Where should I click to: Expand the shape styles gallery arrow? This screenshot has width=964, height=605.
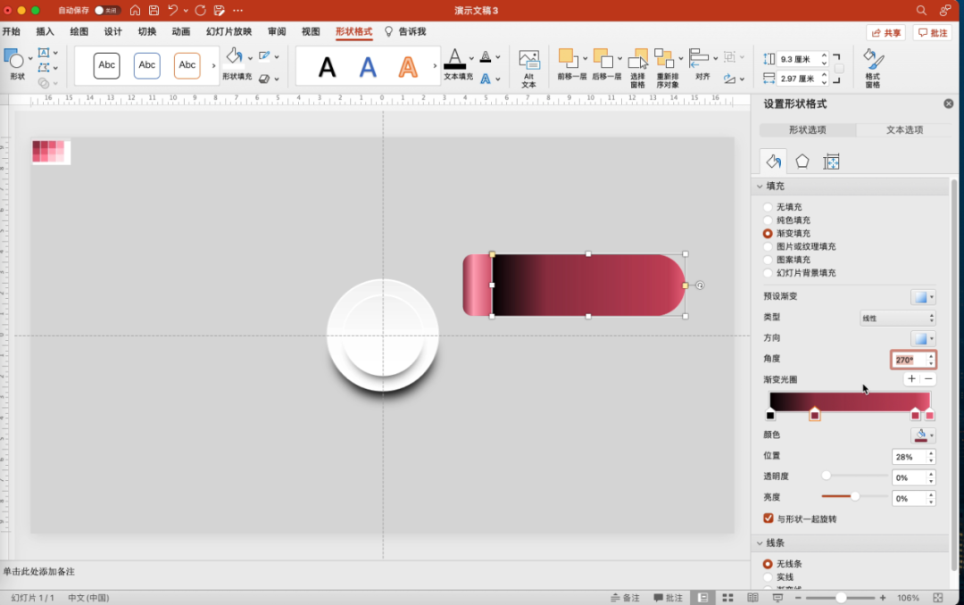[x=214, y=65]
